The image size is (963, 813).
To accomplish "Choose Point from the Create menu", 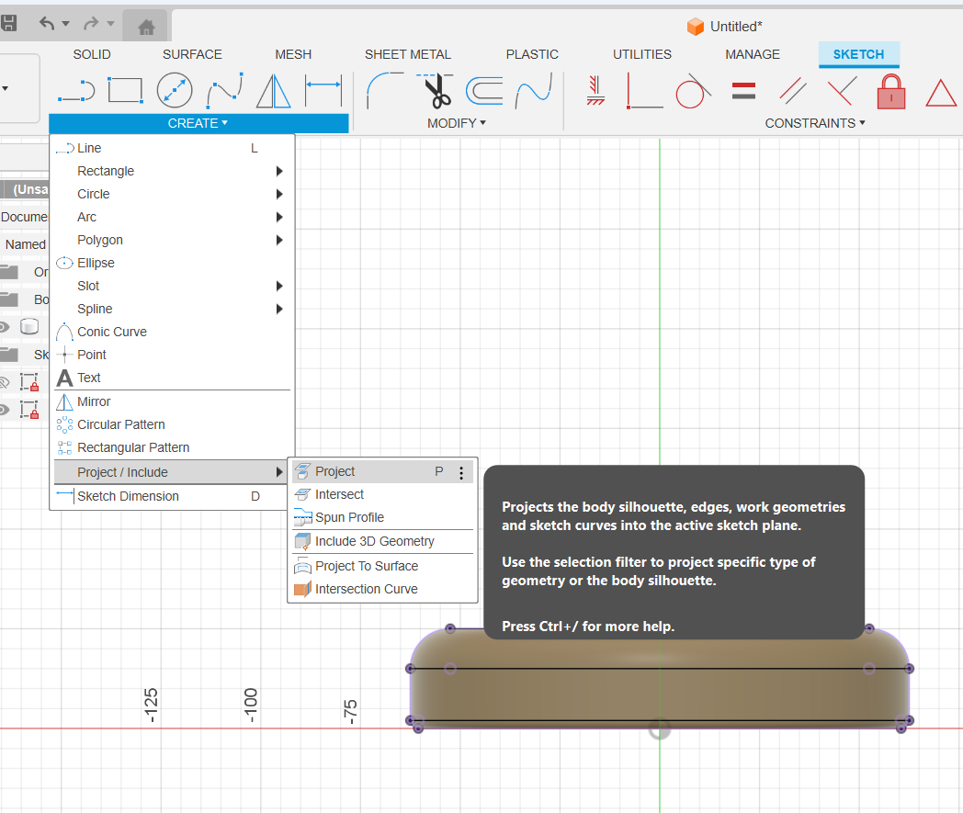I will tap(172, 355).
